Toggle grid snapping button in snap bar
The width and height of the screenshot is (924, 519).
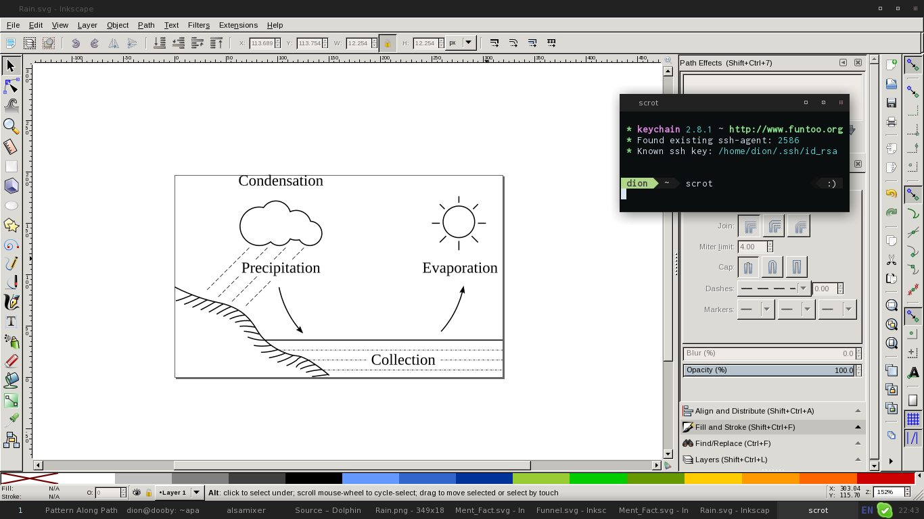pyautogui.click(x=913, y=420)
